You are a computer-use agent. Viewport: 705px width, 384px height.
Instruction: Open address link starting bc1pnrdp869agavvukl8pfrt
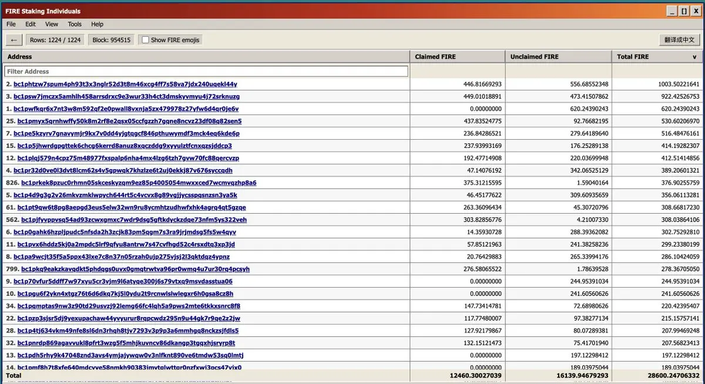126,343
